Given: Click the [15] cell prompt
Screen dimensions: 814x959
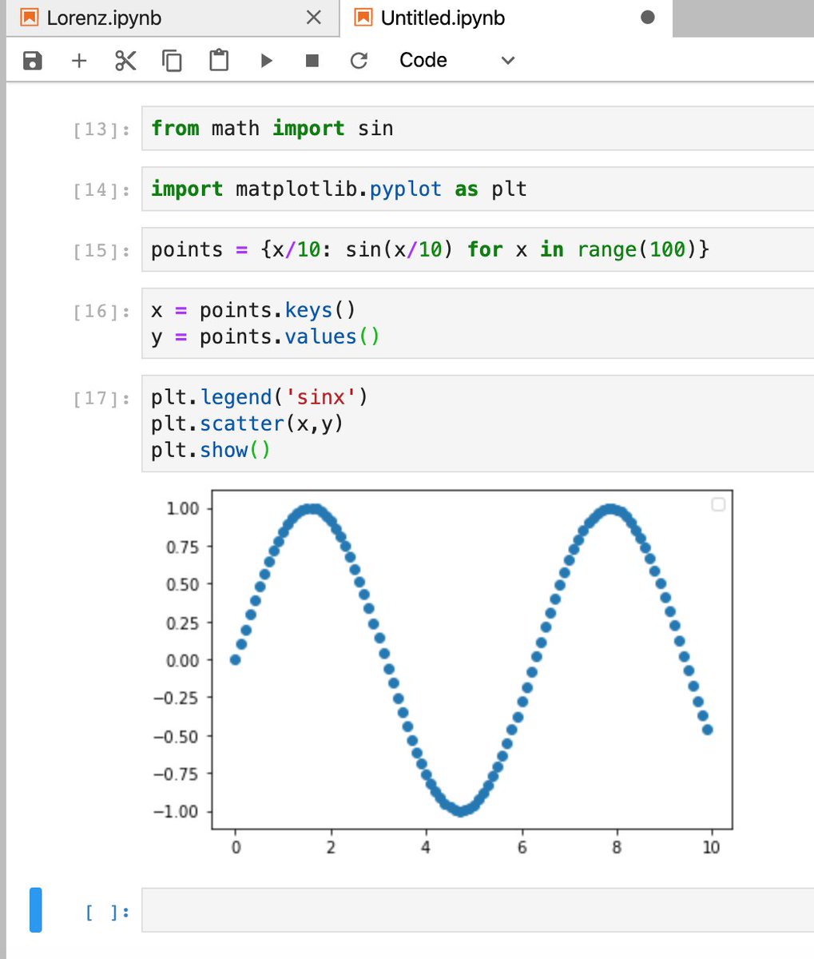Looking at the screenshot, I should pos(101,250).
